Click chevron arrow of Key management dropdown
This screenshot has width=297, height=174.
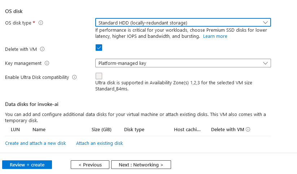click(x=265, y=63)
